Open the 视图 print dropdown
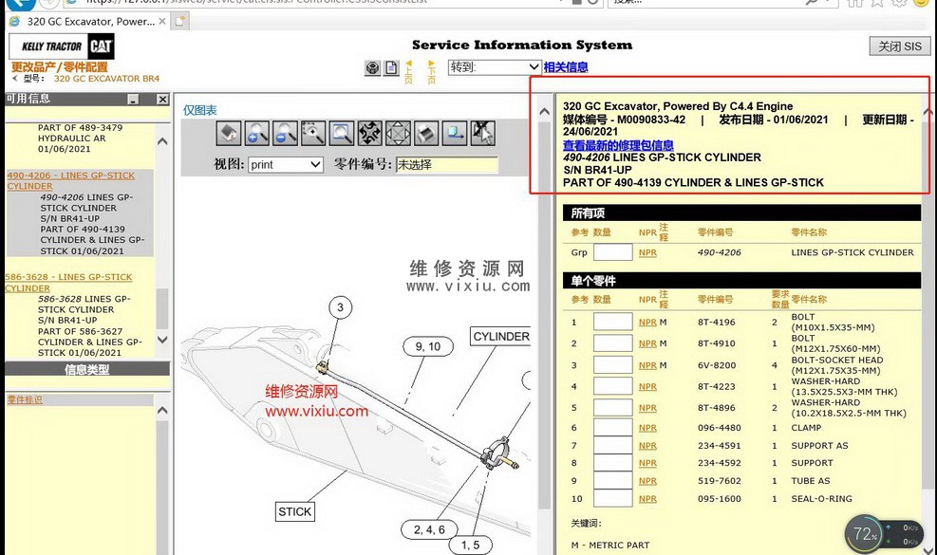 [286, 165]
